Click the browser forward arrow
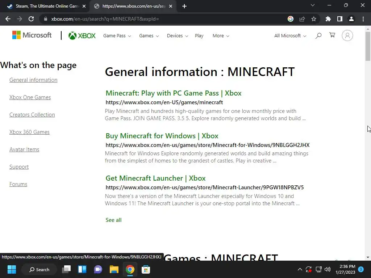 click(20, 19)
